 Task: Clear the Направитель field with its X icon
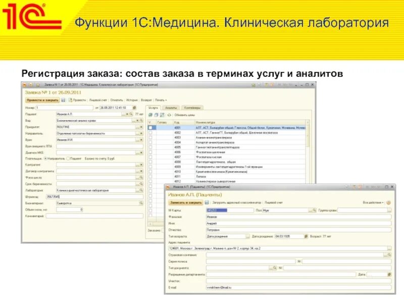pos(141,133)
